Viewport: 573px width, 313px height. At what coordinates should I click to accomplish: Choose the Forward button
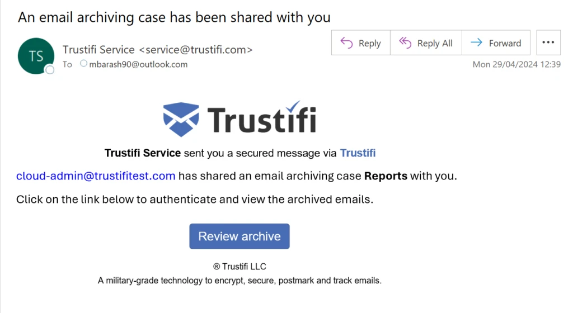[x=496, y=42]
